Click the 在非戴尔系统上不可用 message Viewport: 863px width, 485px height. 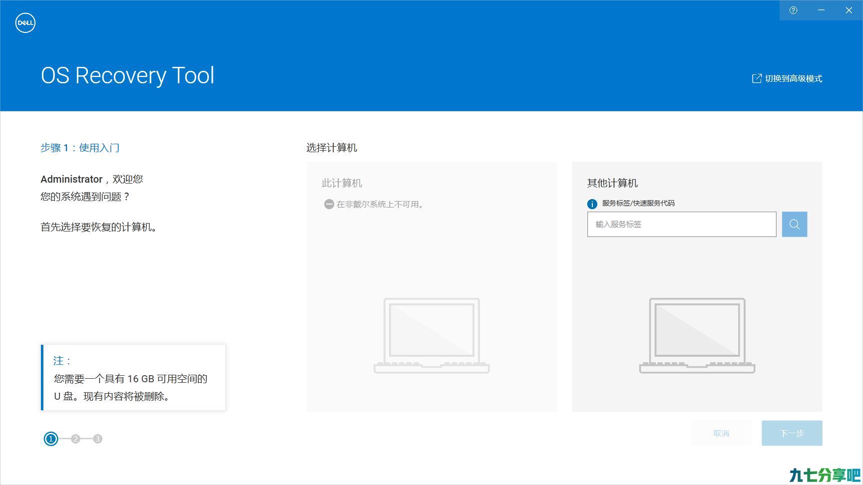point(381,204)
